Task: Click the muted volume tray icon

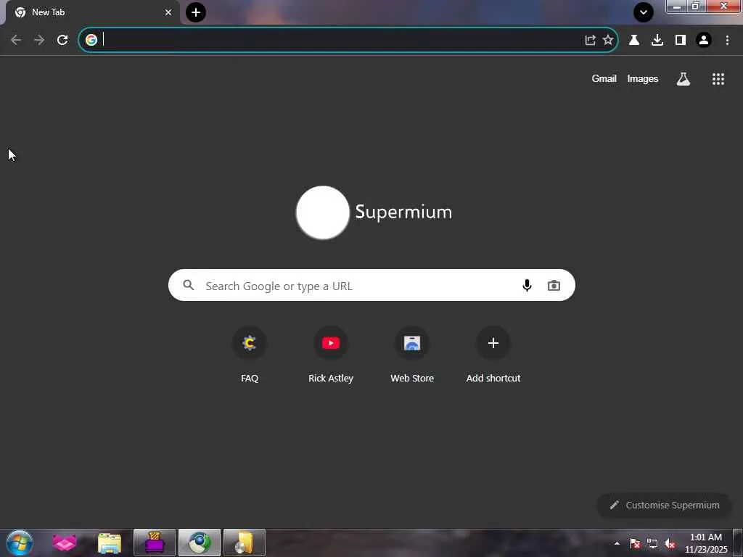Action: [670, 543]
